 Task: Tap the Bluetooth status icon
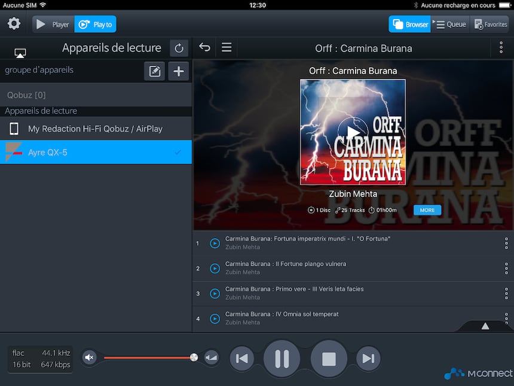tap(415, 5)
